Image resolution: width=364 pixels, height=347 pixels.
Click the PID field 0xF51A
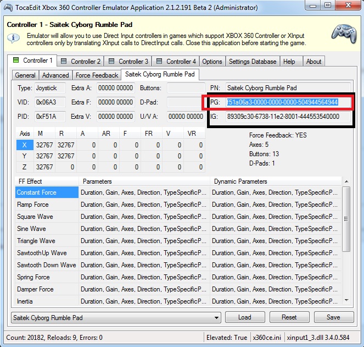[x=50, y=117]
